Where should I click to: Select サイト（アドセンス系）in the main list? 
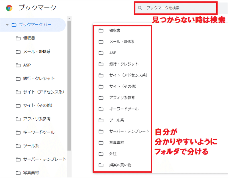[x=129, y=75]
